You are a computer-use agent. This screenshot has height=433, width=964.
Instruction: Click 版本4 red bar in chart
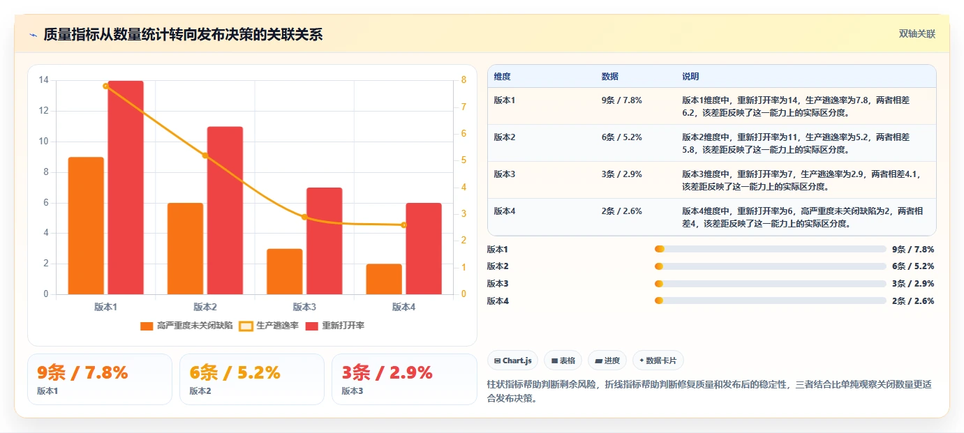point(424,249)
